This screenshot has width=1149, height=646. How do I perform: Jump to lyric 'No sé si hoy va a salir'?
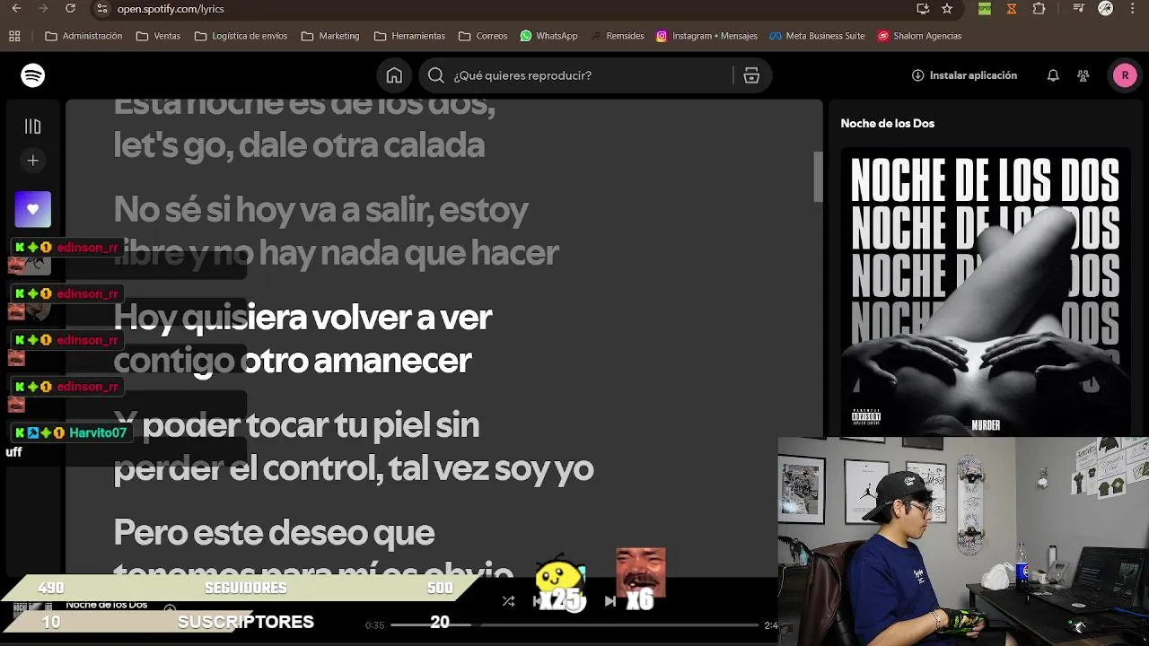tap(320, 210)
